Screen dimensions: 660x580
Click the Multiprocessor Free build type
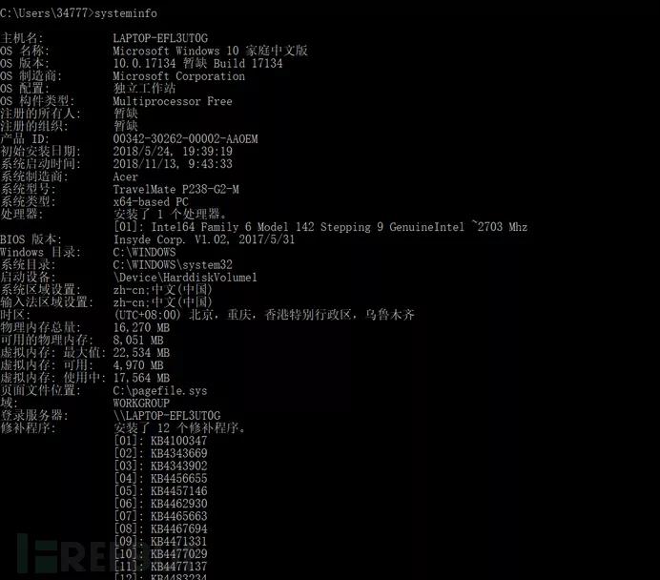pyautogui.click(x=173, y=101)
